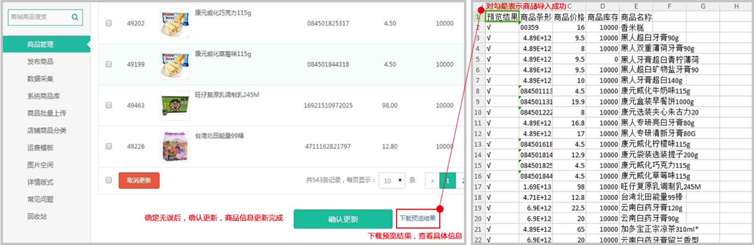Open the per-page count dropdown showing 10
This screenshot has width=754, height=245.
point(392,181)
